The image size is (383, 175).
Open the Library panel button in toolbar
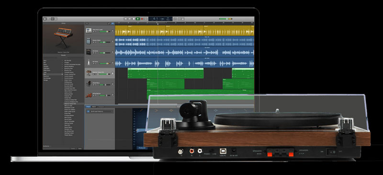pos(45,19)
